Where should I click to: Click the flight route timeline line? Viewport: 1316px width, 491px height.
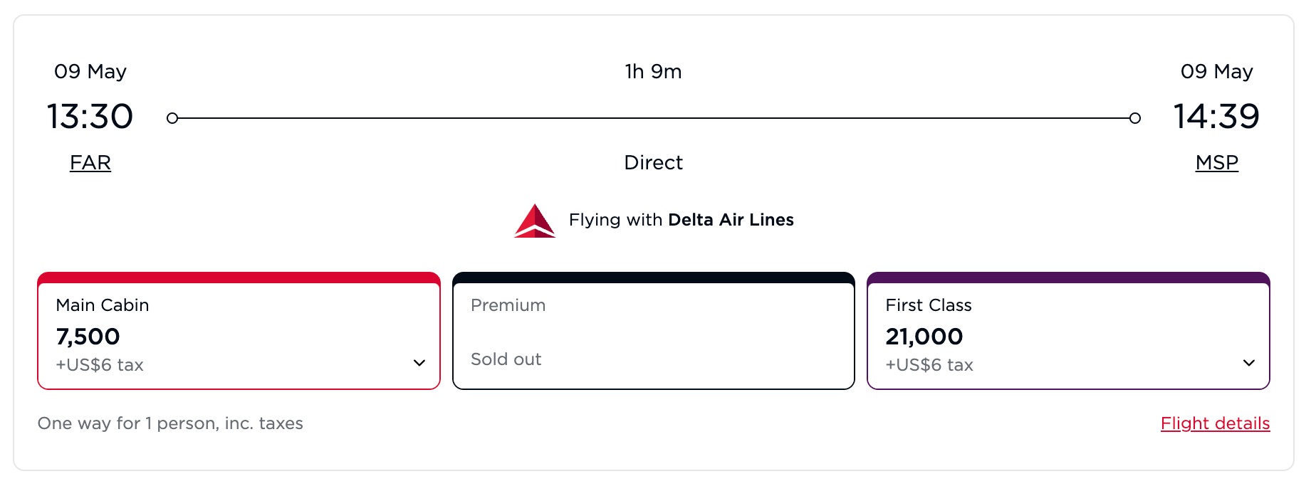[x=653, y=117]
